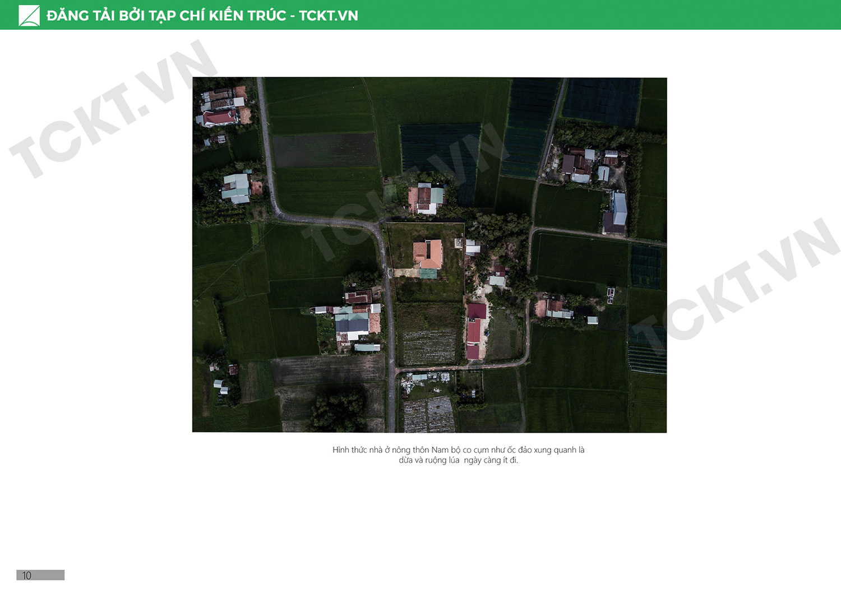
Task: Click the gray-blue roofed house beside the road
Action: 352,324
